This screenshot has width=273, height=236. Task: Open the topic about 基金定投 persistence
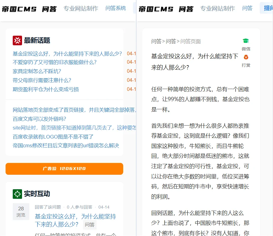coord(67,53)
